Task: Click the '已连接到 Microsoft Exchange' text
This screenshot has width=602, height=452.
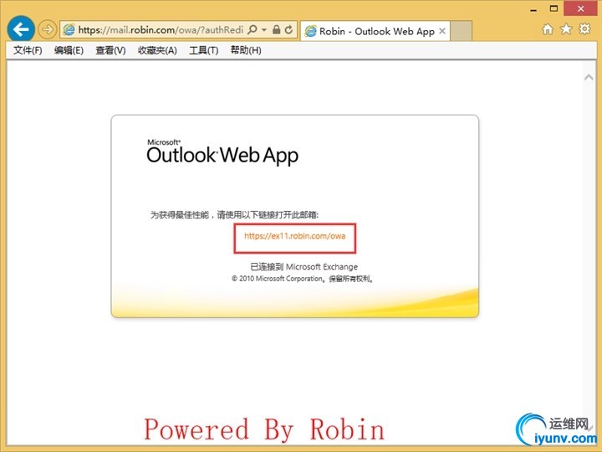Action: [x=304, y=267]
